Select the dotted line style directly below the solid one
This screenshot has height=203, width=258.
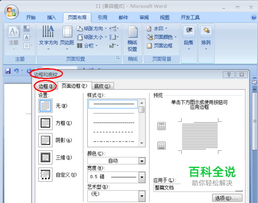[x=114, y=113]
